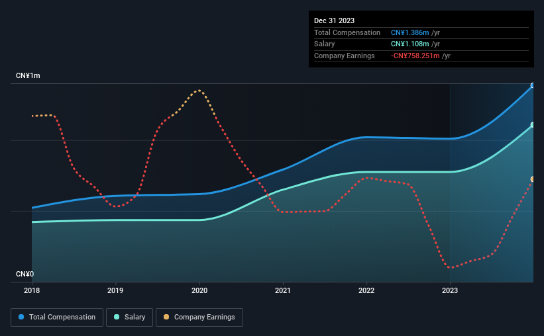Click the blue dot in Total Compensation legend

pyautogui.click(x=21, y=317)
